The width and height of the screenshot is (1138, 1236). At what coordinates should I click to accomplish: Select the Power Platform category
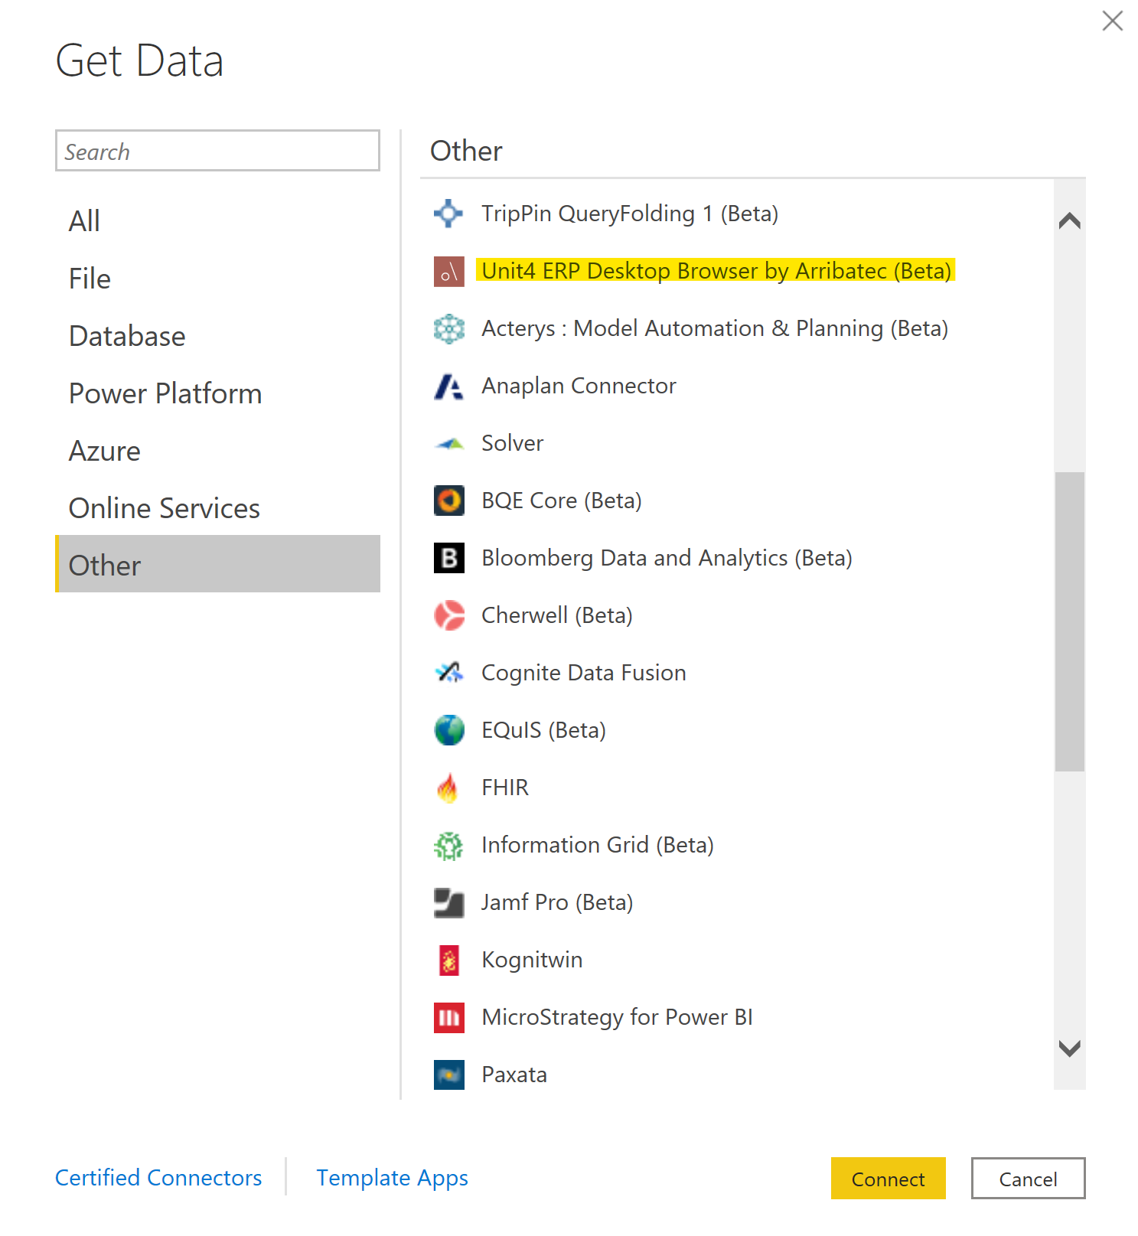pyautogui.click(x=217, y=393)
